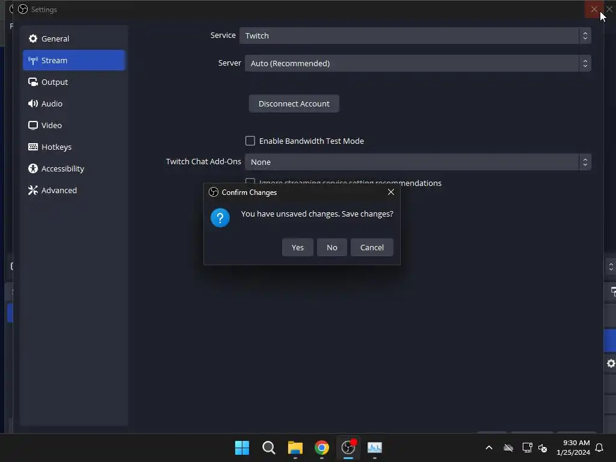Click the Audio speaker icon in sidebar

(x=33, y=103)
